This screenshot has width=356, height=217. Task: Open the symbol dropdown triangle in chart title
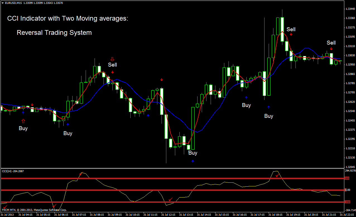pyautogui.click(x=3, y=3)
